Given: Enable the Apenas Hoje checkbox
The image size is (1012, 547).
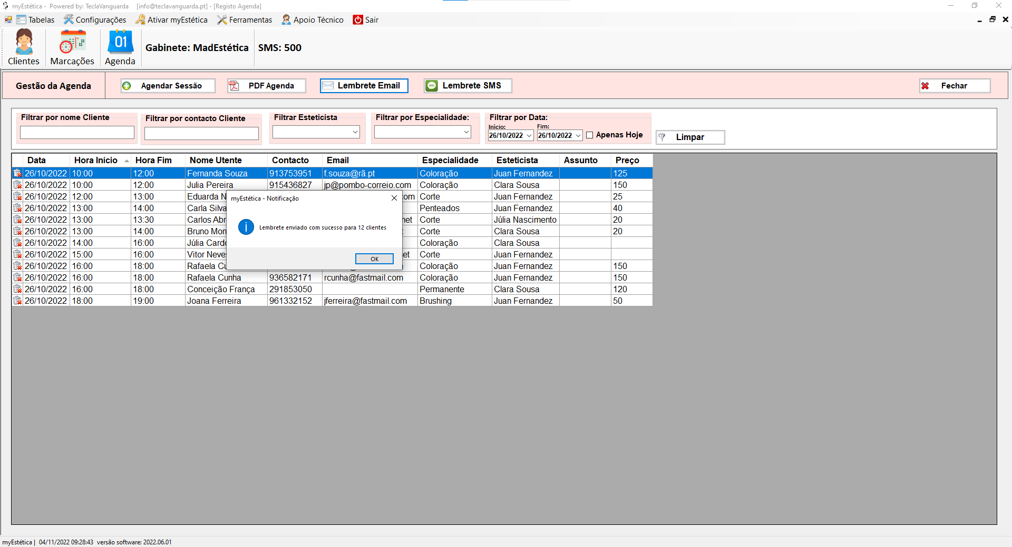Looking at the screenshot, I should click(x=590, y=135).
